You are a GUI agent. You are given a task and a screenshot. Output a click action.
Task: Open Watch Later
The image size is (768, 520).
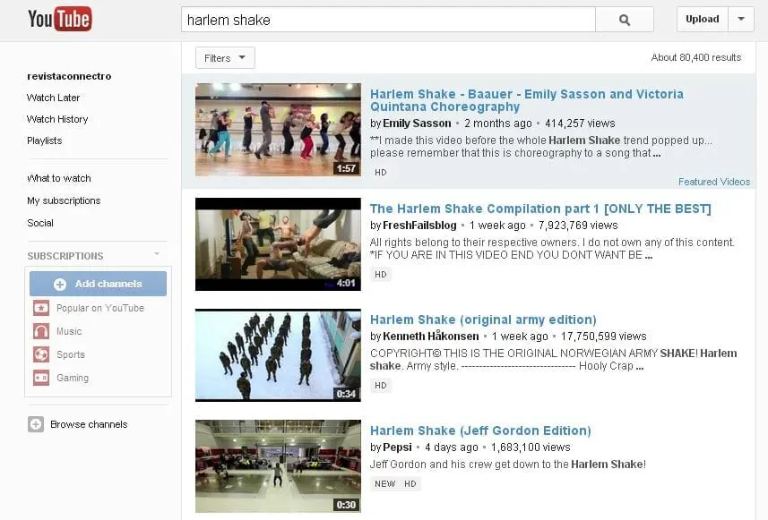[x=53, y=98]
